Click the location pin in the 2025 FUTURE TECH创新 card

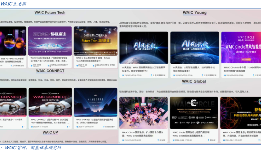[11, 66]
